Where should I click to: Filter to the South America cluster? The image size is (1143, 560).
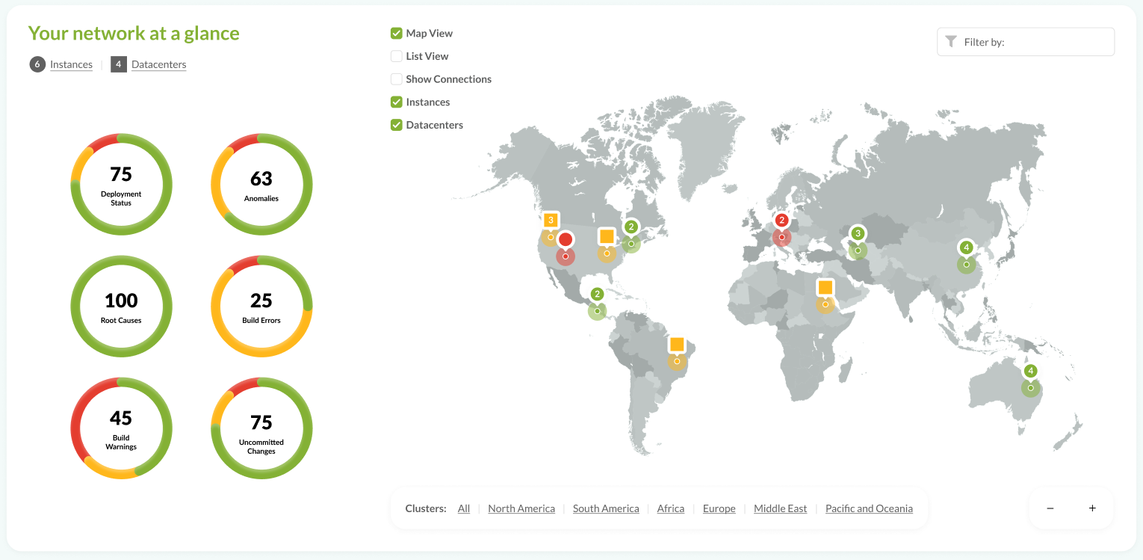pos(606,508)
